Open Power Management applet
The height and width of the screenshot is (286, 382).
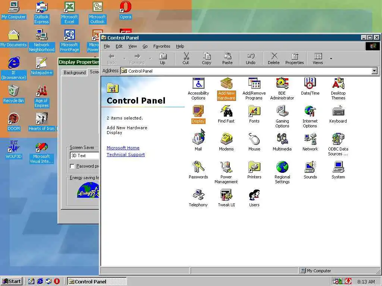coord(226,173)
